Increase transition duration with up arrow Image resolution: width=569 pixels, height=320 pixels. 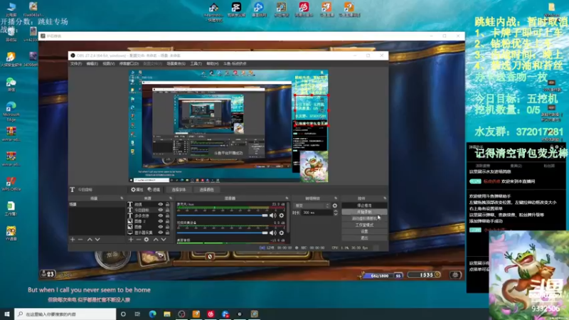[x=336, y=211]
